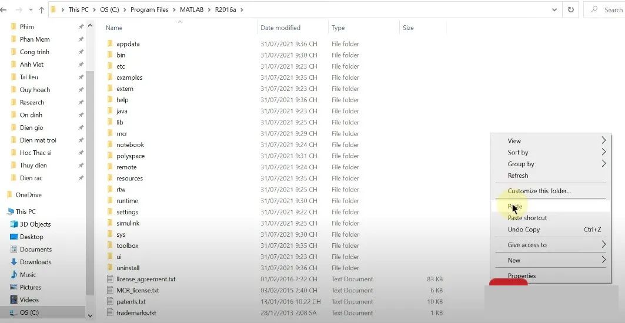Select the simulink folder icon

(110, 223)
